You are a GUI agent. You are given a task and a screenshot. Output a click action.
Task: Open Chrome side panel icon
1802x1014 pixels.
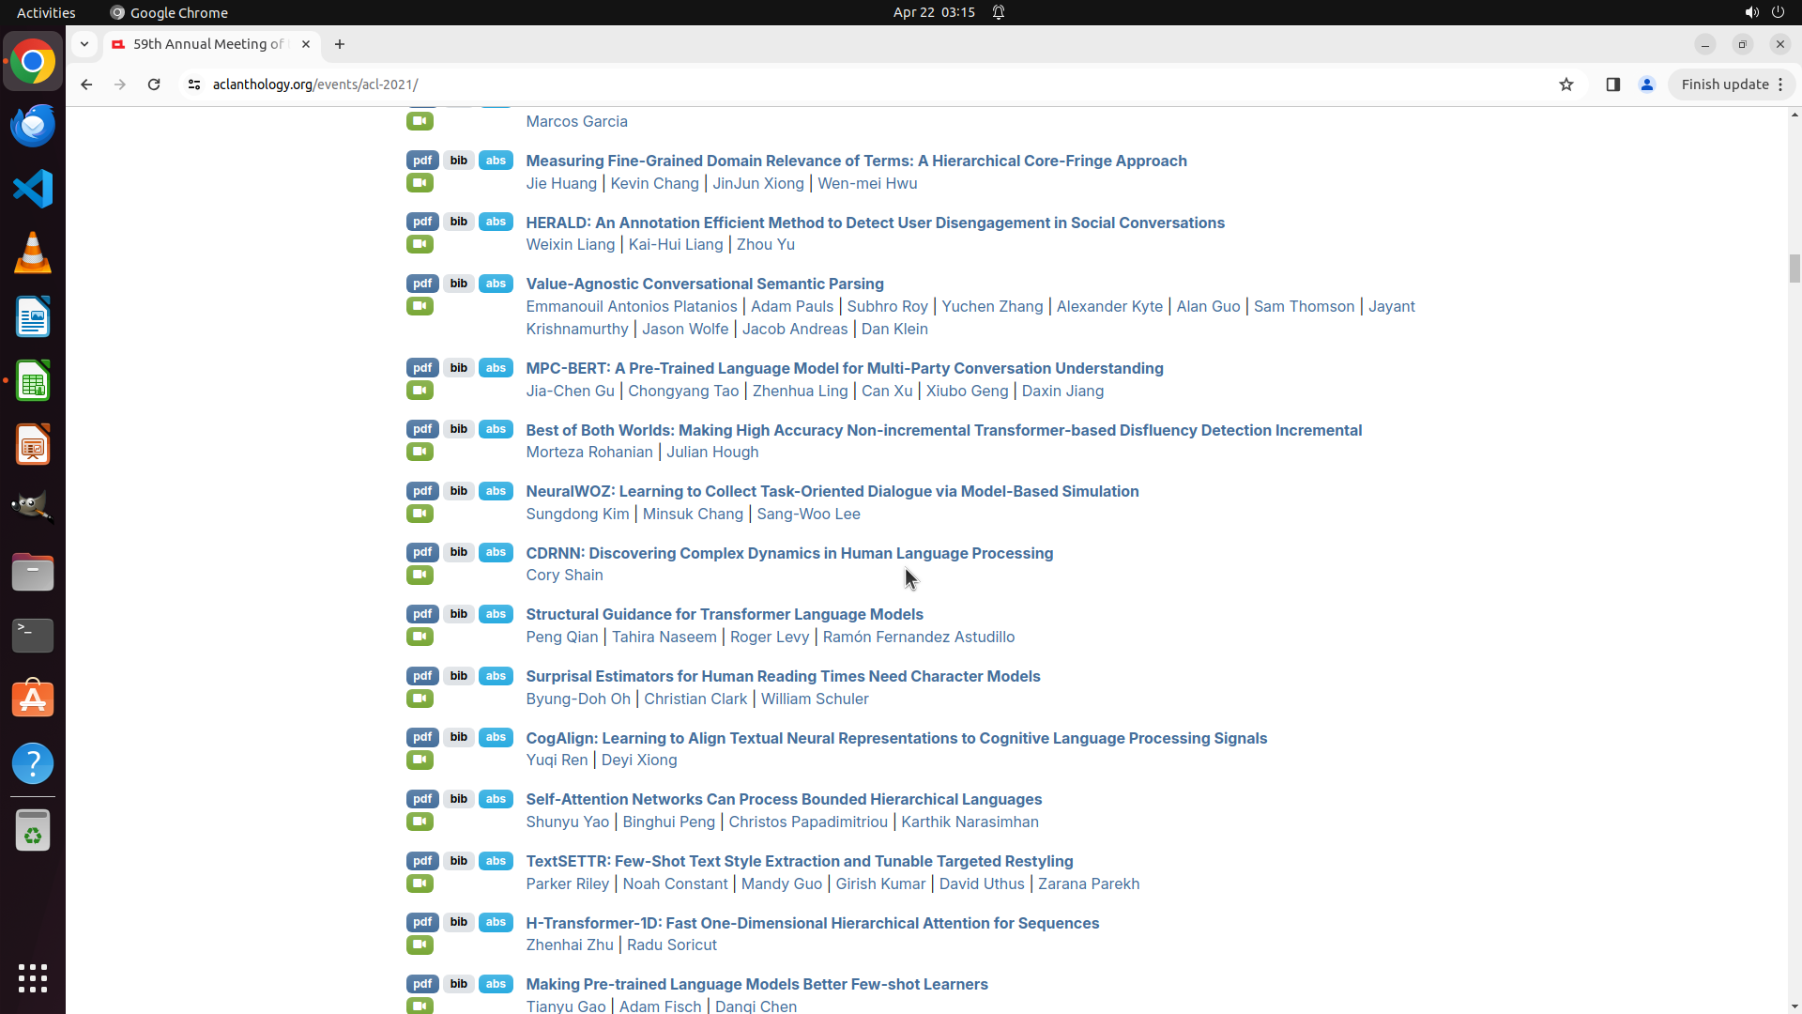[x=1612, y=84]
